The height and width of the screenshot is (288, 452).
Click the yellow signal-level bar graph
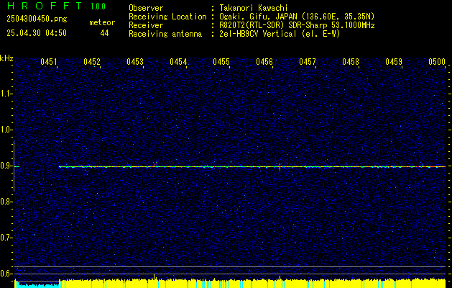252,283
